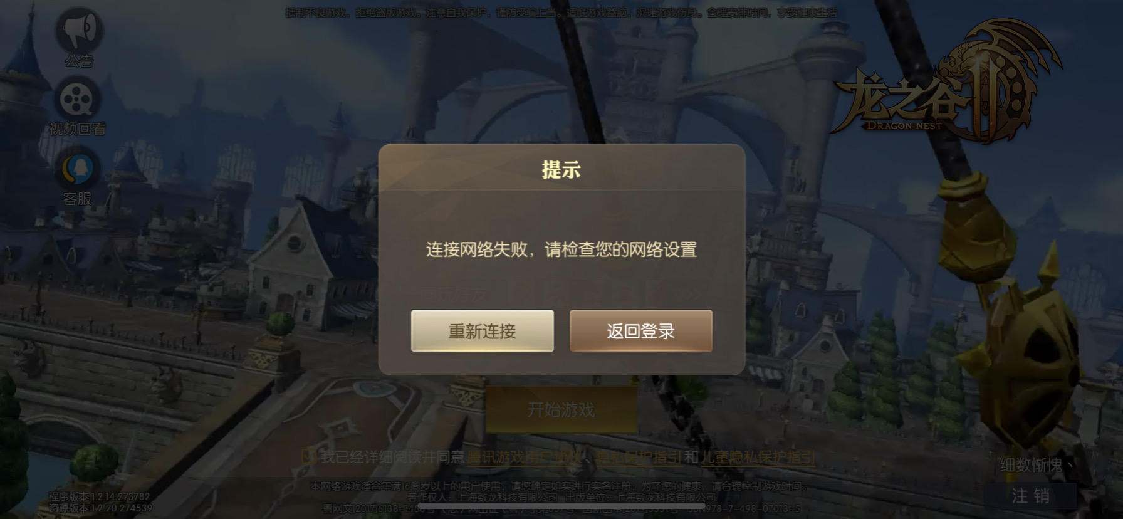Tap the 客服 text label
This screenshot has width=1123, height=519.
click(78, 199)
